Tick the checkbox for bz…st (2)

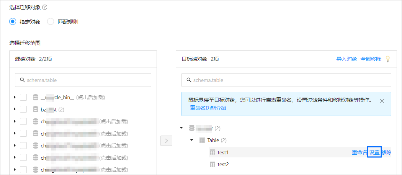pos(23,109)
